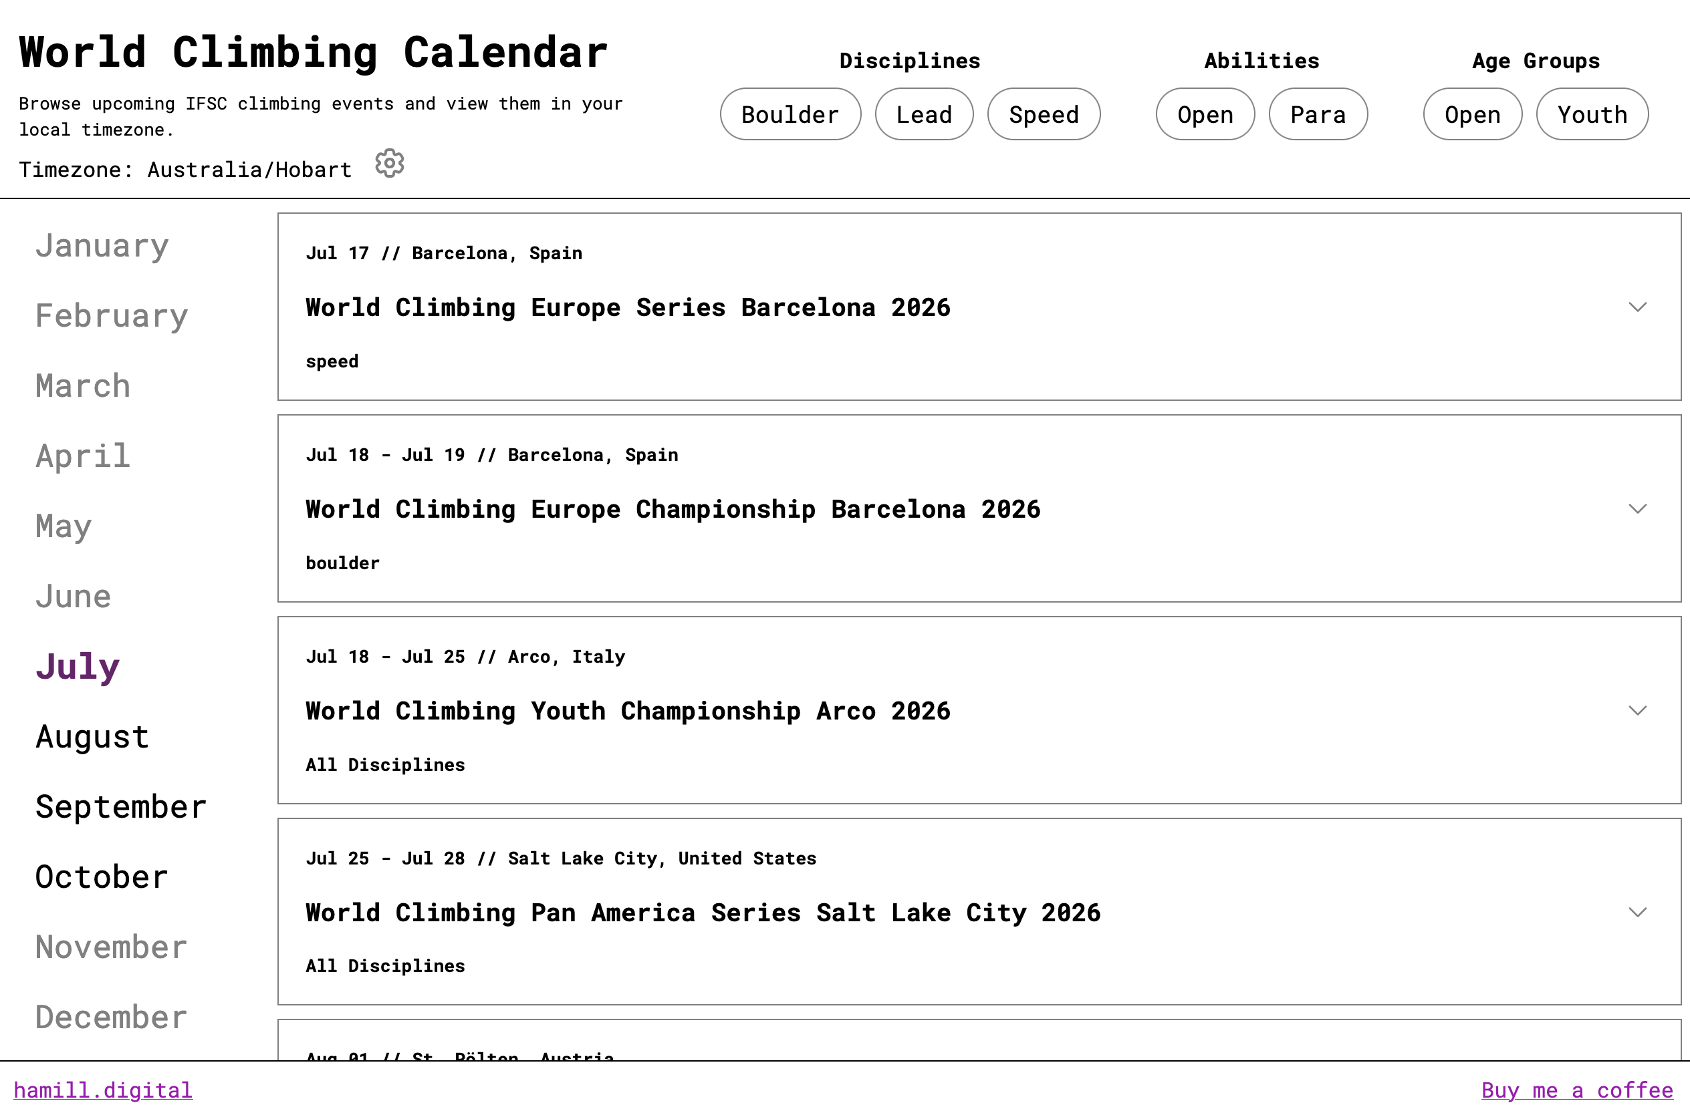Viewport: 1690px width, 1109px height.
Task: Jump to February in month list
Action: click(x=112, y=316)
